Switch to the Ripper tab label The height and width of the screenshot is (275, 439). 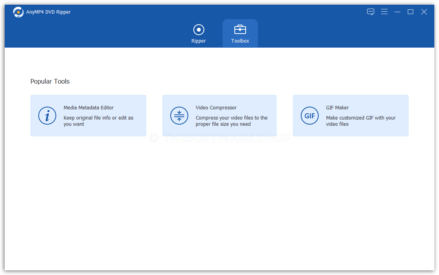(198, 41)
